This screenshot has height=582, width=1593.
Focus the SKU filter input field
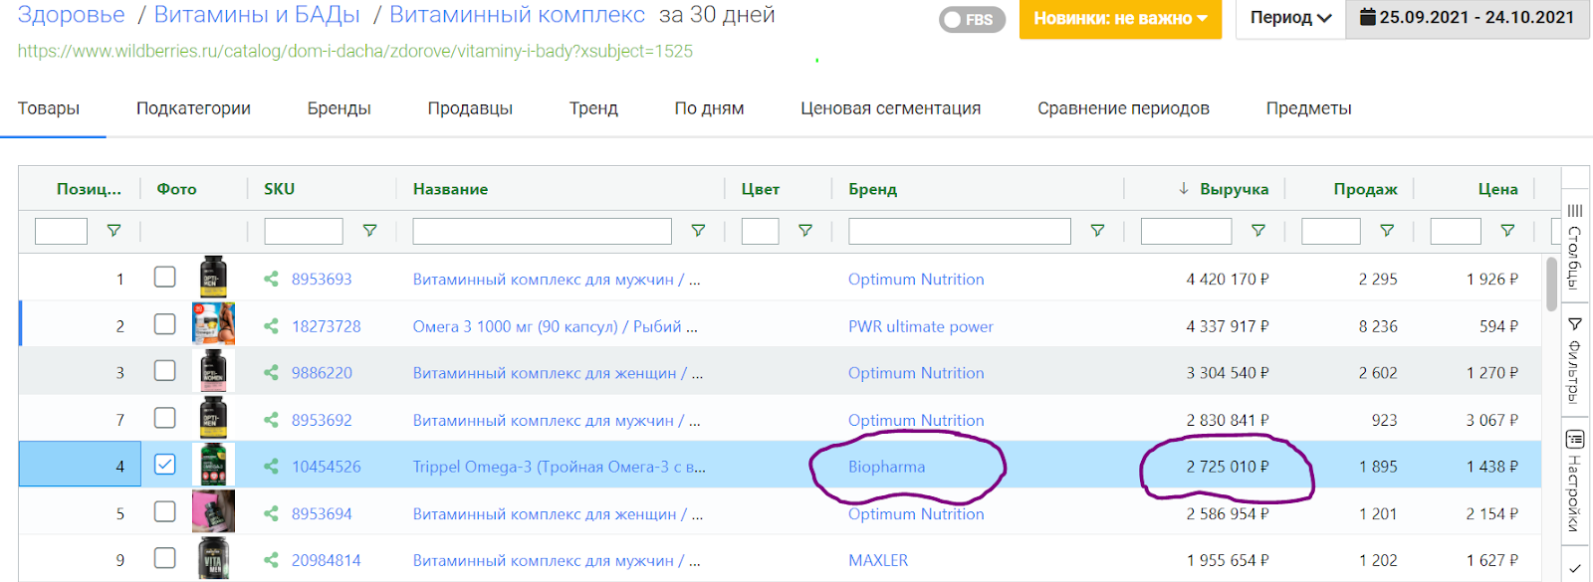(x=304, y=231)
